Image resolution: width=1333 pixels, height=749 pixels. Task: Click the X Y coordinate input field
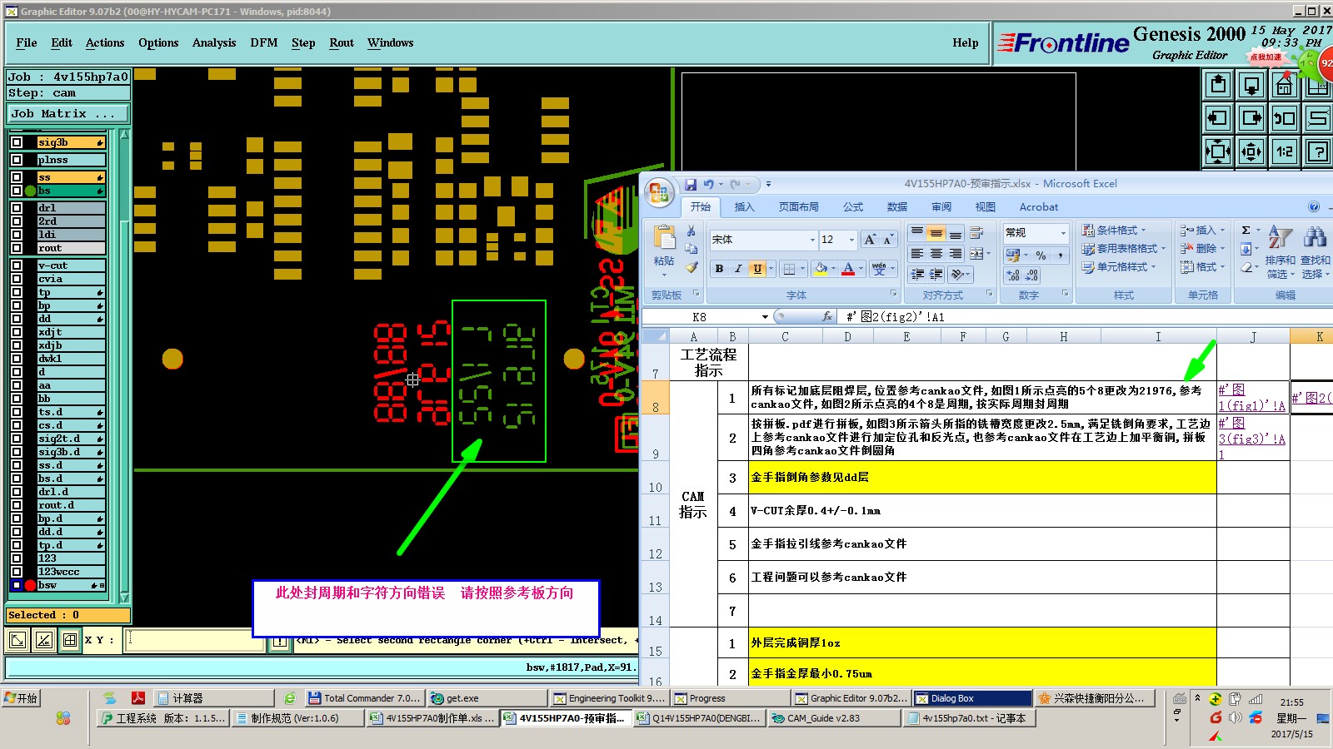(195, 640)
